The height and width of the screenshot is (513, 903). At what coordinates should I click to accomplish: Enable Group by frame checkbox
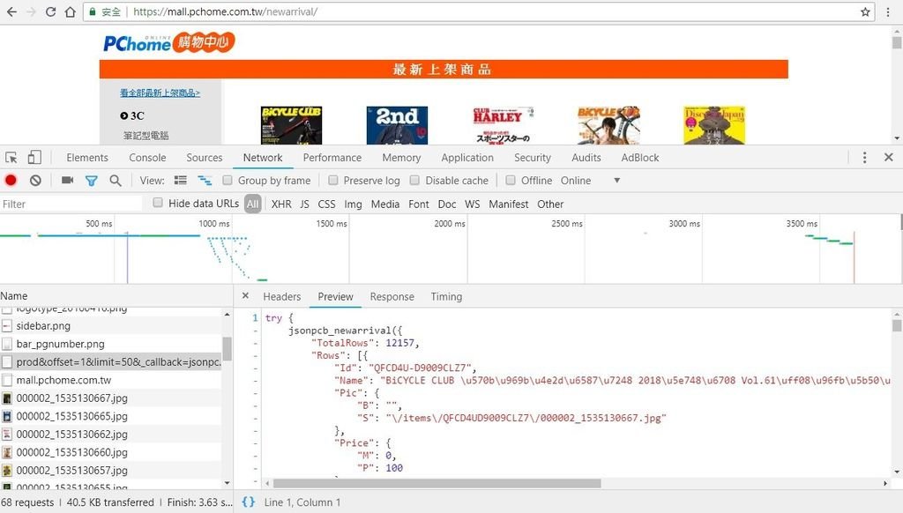(228, 180)
